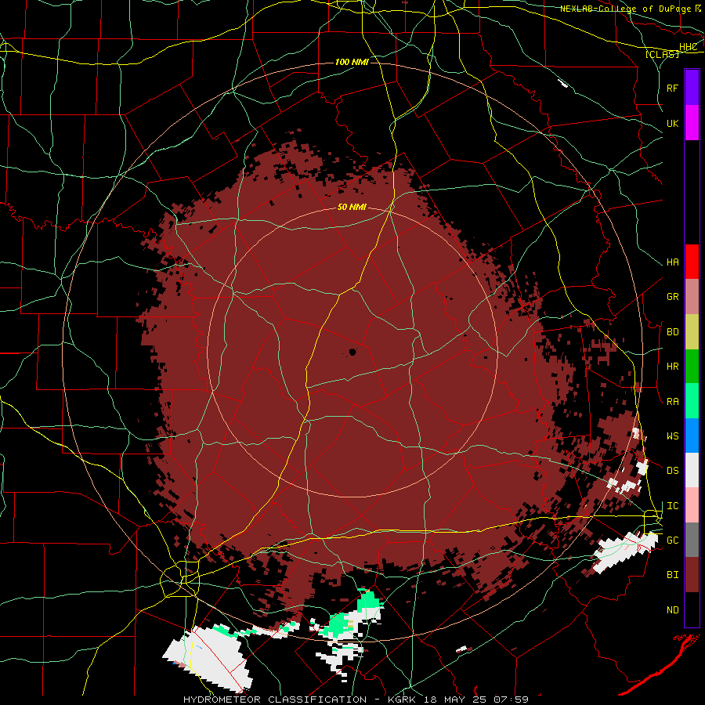The width and height of the screenshot is (705, 705).
Task: Click the purple RF legend color swatch
Action: 692,88
